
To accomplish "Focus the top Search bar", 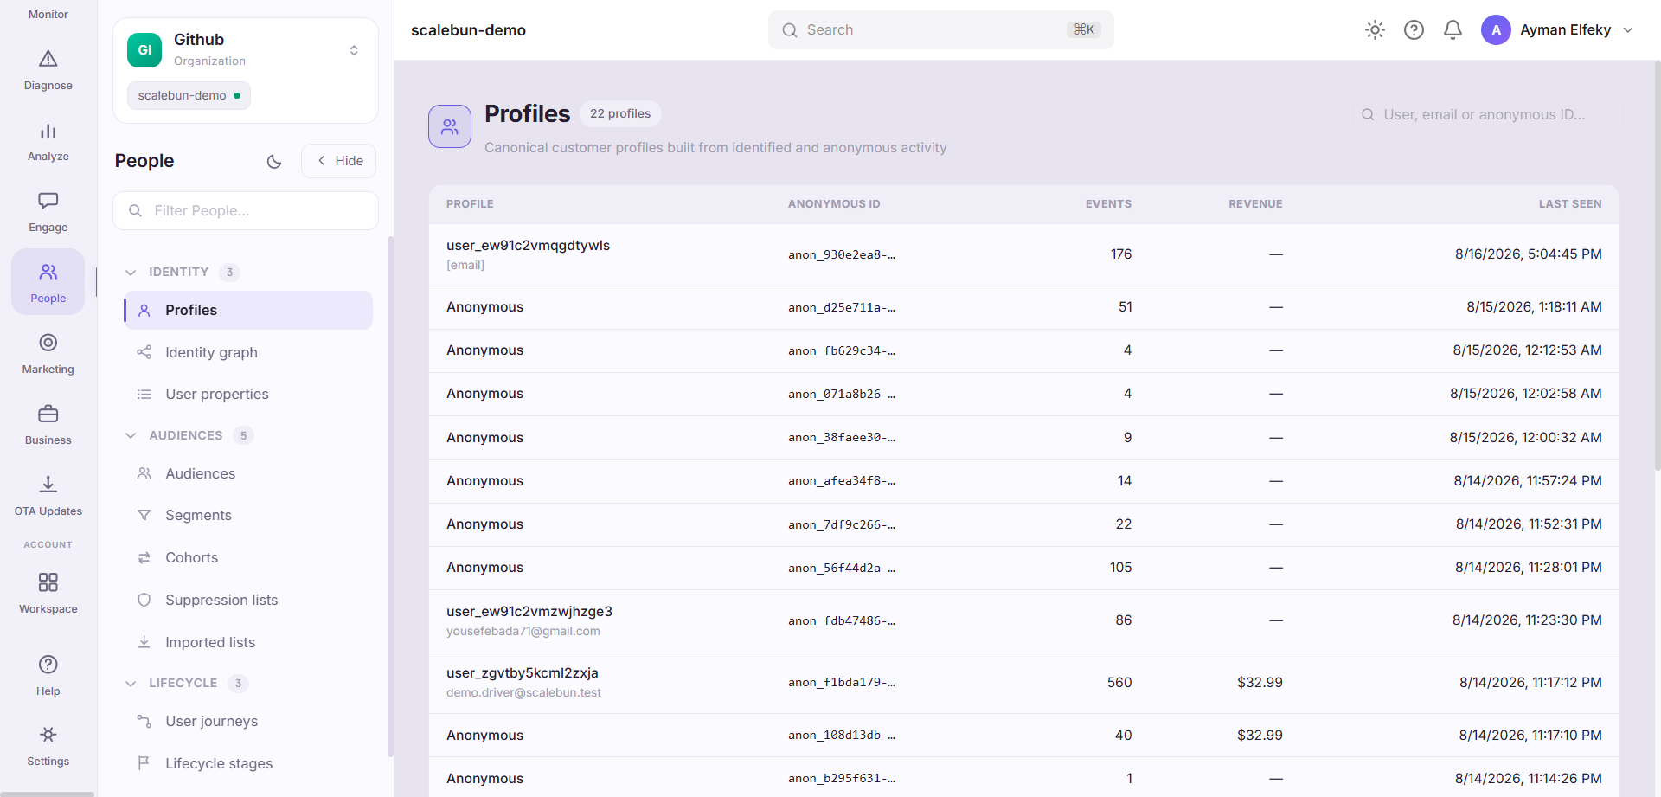I will [x=940, y=30].
